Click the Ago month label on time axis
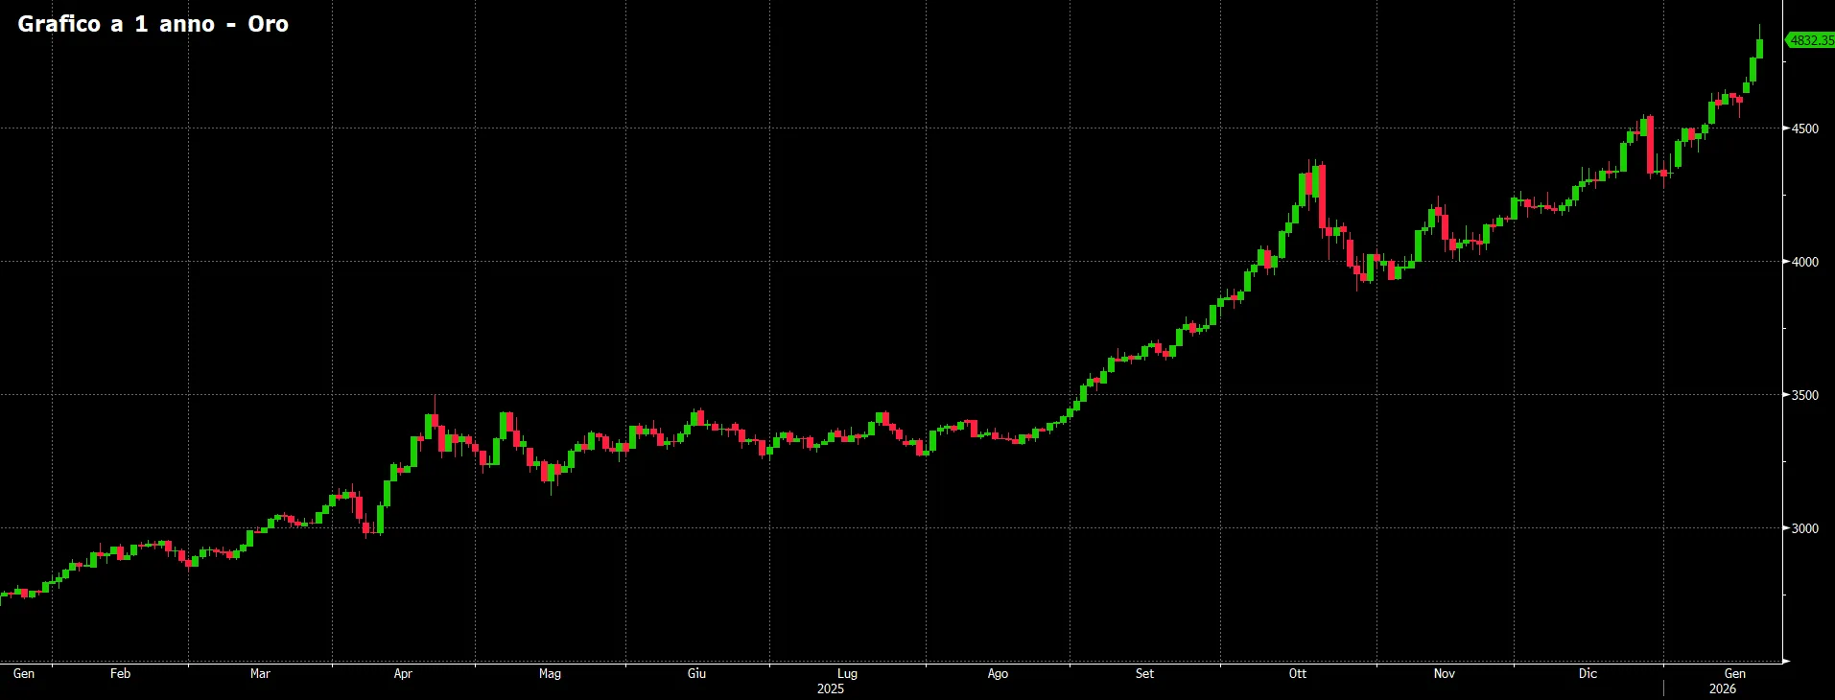Image resolution: width=1835 pixels, height=700 pixels. point(998,673)
